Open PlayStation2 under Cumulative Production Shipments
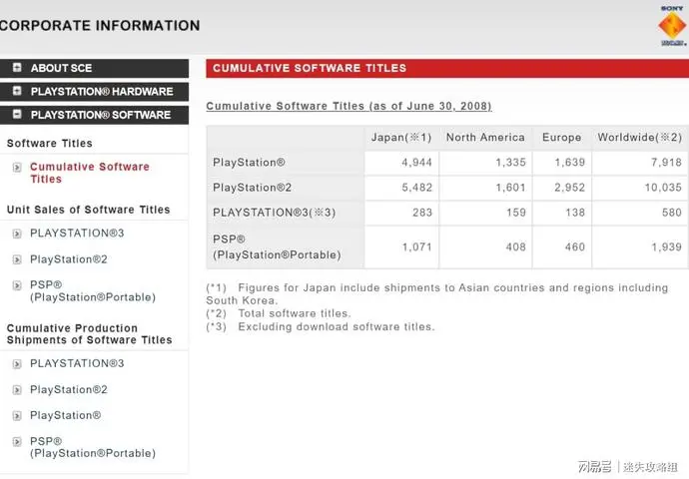Screen dimensions: 689x479 coord(69,389)
